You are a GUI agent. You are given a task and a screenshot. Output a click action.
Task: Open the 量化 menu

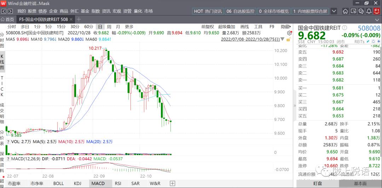coord(138,11)
